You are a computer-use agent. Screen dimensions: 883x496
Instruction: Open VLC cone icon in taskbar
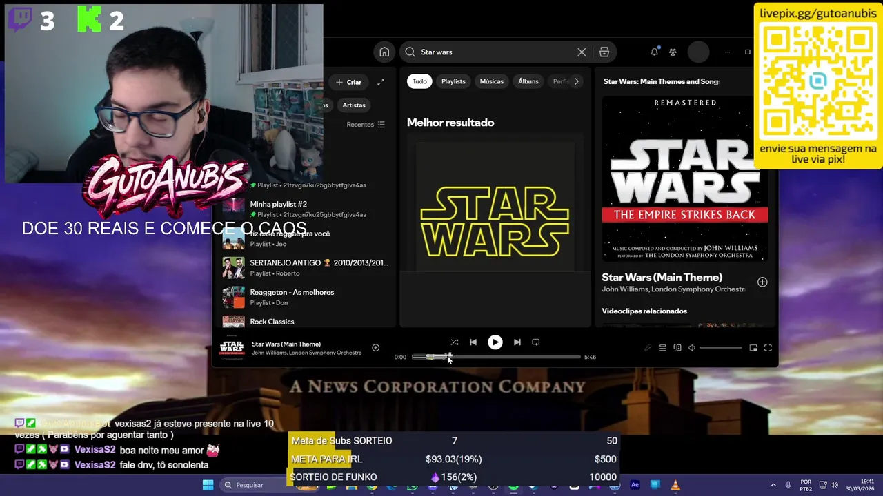tap(675, 485)
